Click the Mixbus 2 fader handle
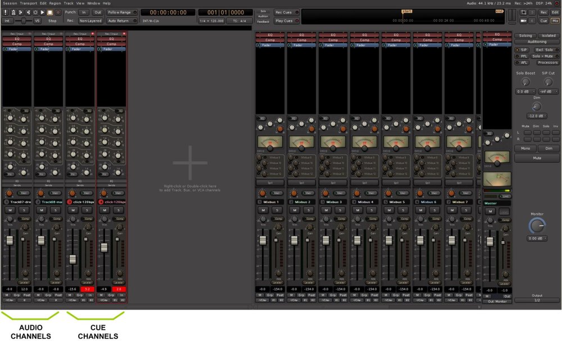Screen dimensions: 562x341 click(x=294, y=240)
